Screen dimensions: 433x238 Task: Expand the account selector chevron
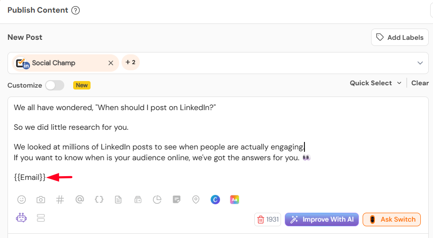(420, 63)
